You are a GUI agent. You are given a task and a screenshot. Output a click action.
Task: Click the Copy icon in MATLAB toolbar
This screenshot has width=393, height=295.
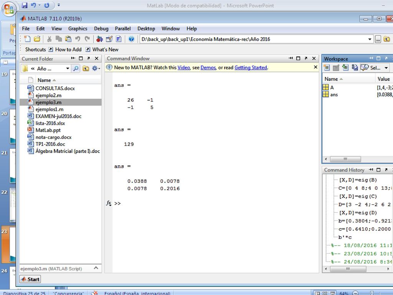coord(59,39)
